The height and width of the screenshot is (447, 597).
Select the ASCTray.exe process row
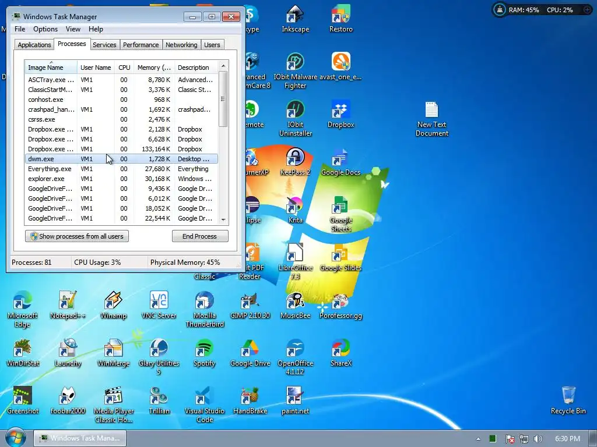pyautogui.click(x=121, y=80)
